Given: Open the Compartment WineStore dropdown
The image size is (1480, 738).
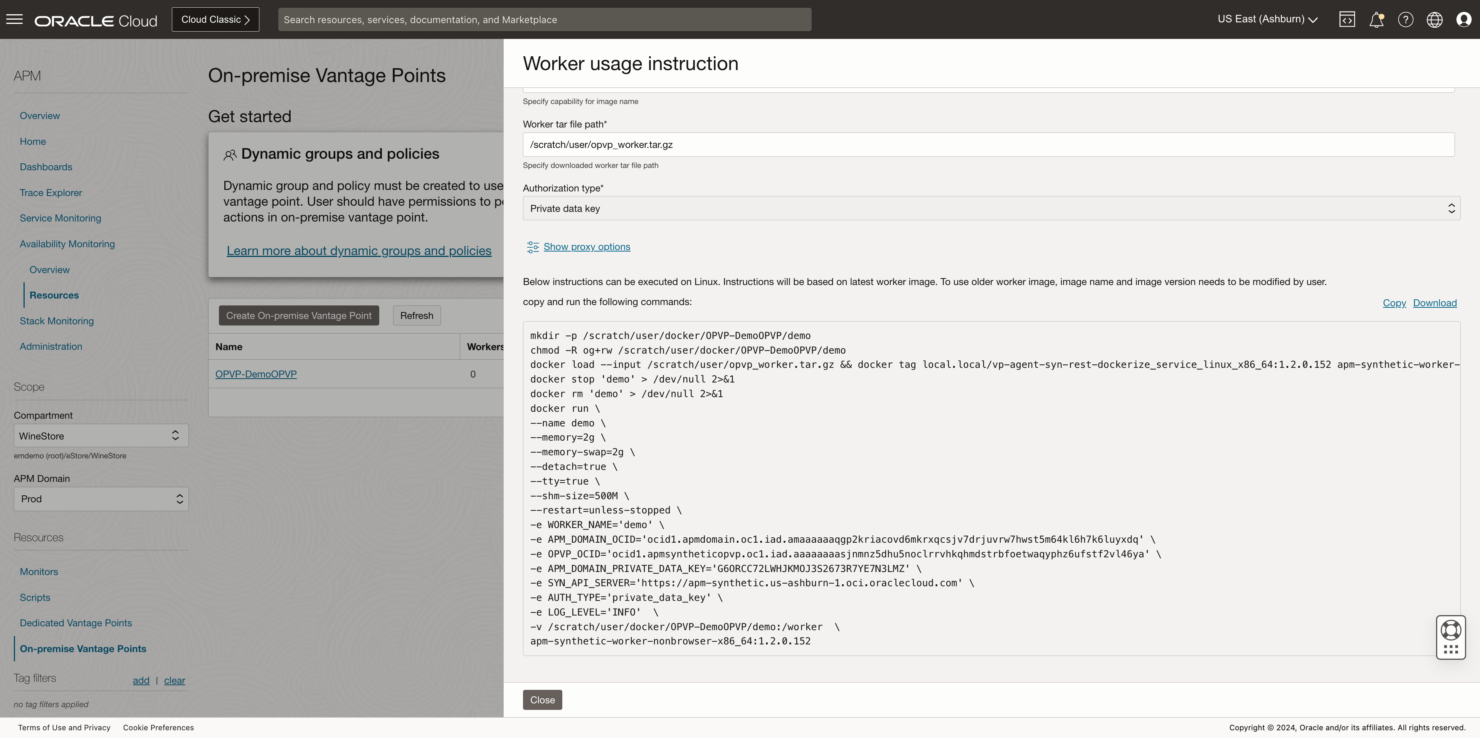Looking at the screenshot, I should pos(101,436).
